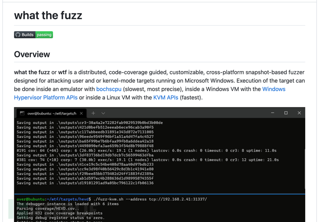This screenshot has width=321, height=222.
Task: Close the over@bubuntu terminal tab
Action: 81,113
